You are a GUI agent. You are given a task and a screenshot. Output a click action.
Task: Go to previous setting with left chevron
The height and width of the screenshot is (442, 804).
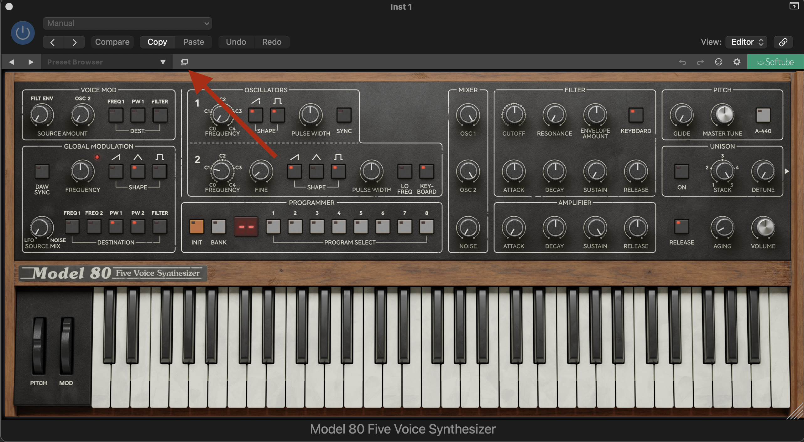click(x=53, y=42)
